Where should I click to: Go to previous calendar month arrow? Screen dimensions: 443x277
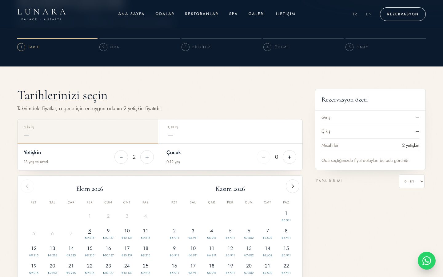[27, 186]
